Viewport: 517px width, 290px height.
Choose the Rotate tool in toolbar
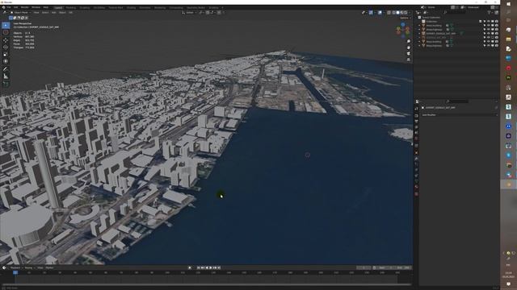(6, 47)
